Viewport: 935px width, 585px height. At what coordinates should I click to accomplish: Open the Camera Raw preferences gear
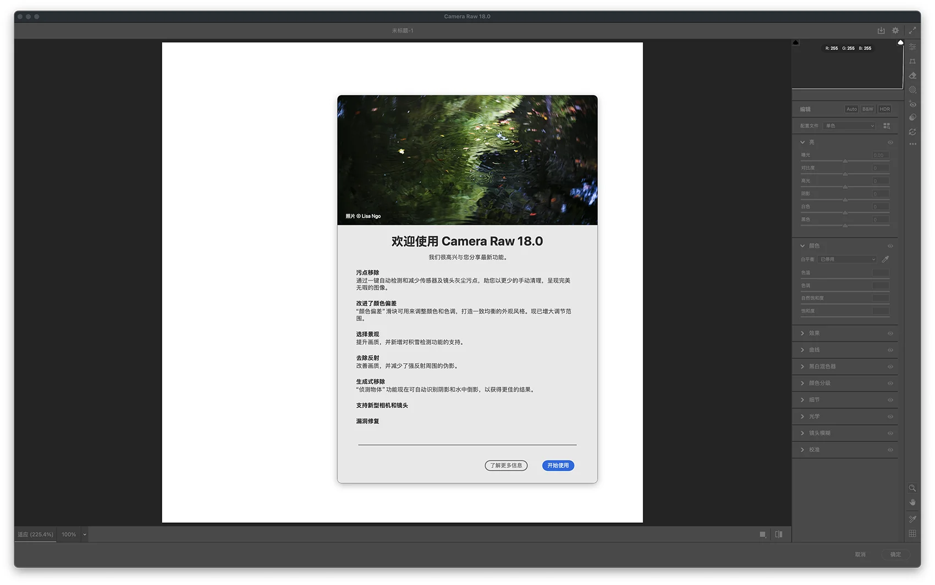point(895,31)
